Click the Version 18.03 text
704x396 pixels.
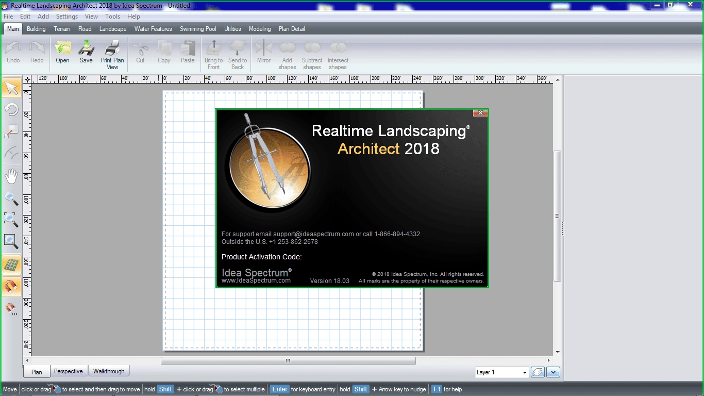coord(330,281)
